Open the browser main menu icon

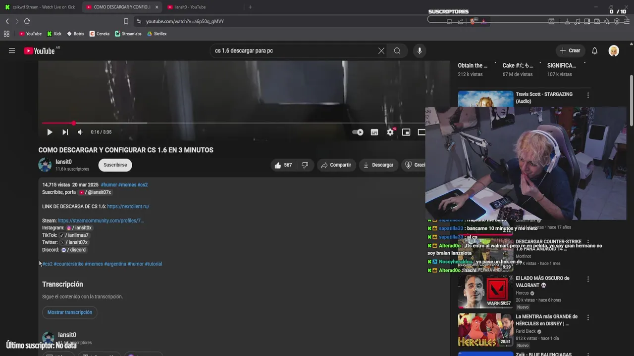coord(627,21)
